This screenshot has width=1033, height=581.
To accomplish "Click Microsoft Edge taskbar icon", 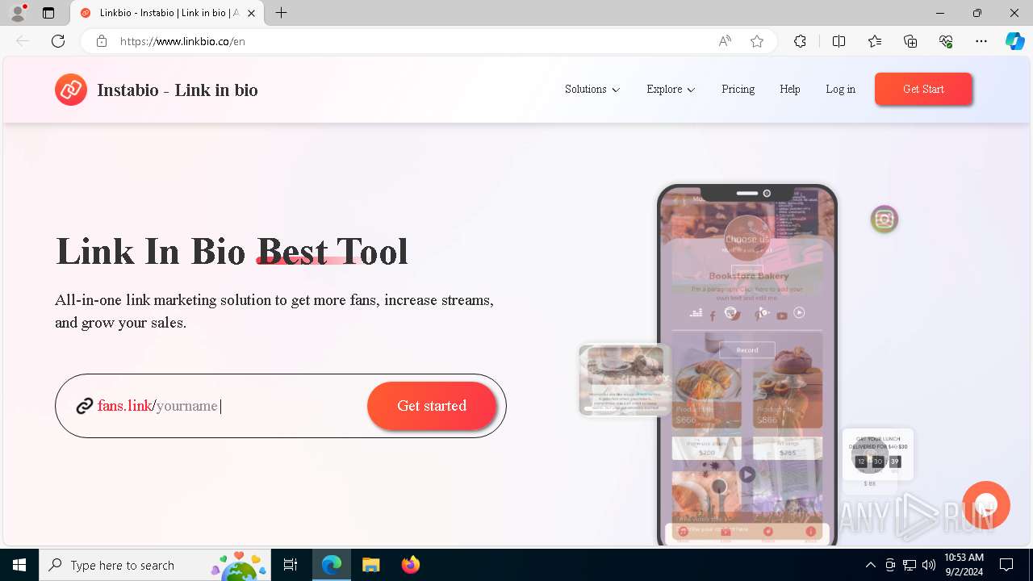I will click(x=332, y=565).
